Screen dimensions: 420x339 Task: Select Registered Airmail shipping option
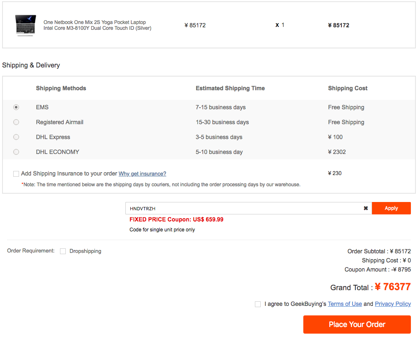(16, 122)
